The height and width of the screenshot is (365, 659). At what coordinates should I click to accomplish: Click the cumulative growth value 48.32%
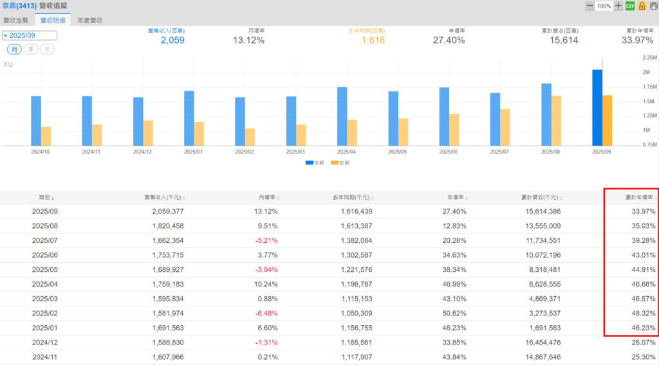[x=644, y=314]
